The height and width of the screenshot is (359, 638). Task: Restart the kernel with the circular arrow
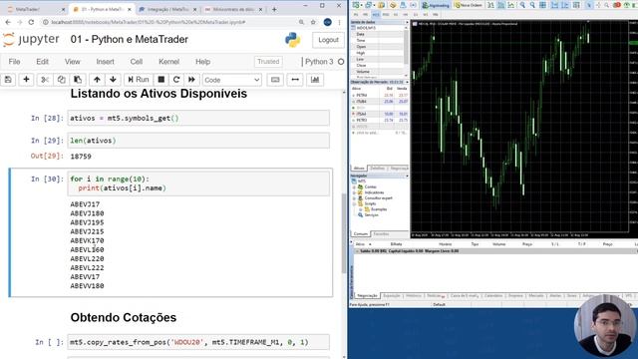click(x=176, y=80)
